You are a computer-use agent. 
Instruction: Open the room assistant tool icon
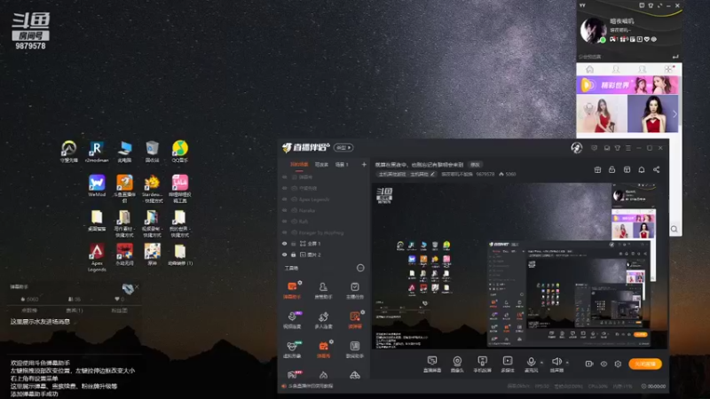pos(323,290)
